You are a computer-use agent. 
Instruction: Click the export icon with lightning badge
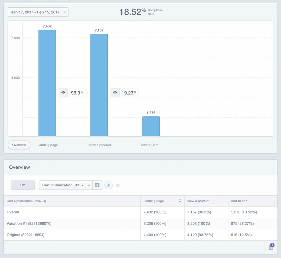[271, 247]
